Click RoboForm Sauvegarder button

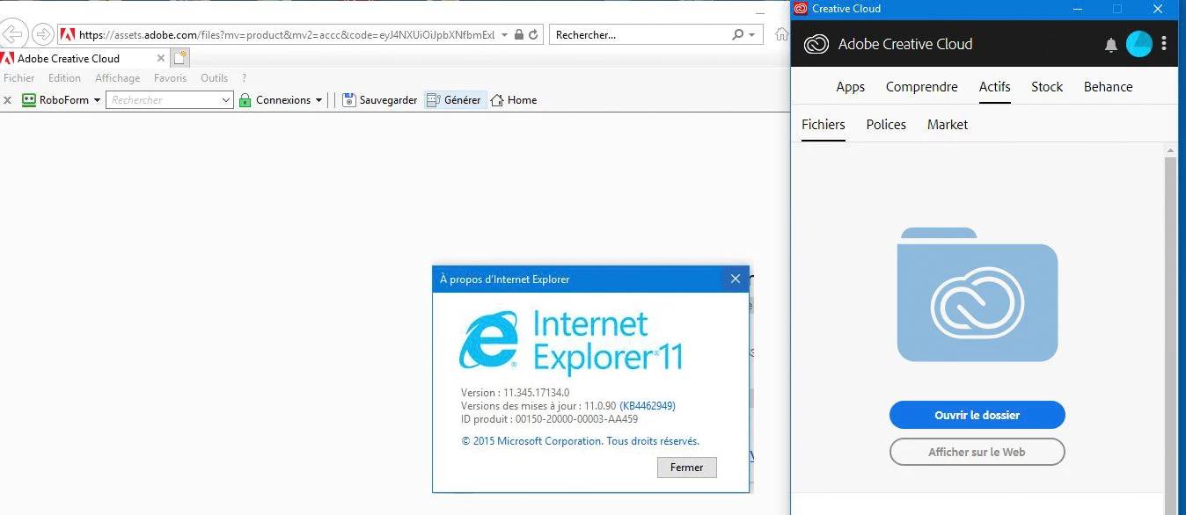pyautogui.click(x=380, y=100)
